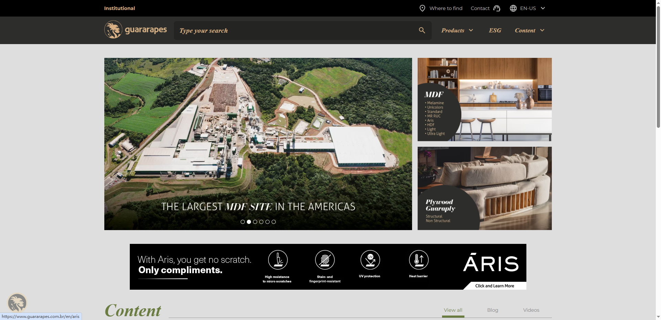Click the ESG navigation link

point(495,30)
